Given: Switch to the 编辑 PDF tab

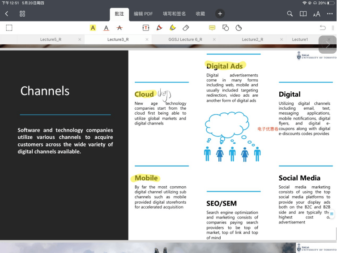Looking at the screenshot, I should [143, 14].
